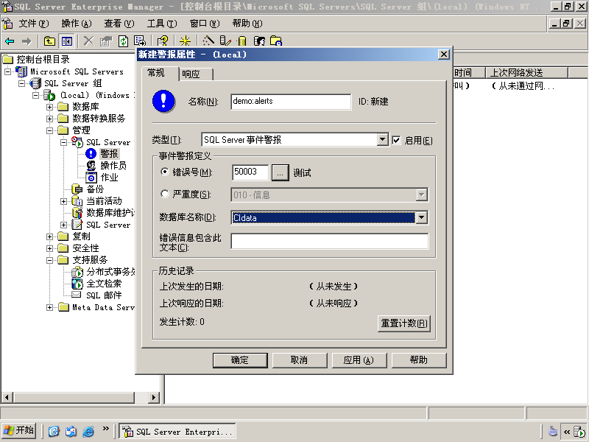The height and width of the screenshot is (442, 589).
Task: Expand the 数据转换服务 tree node
Action: pos(49,119)
